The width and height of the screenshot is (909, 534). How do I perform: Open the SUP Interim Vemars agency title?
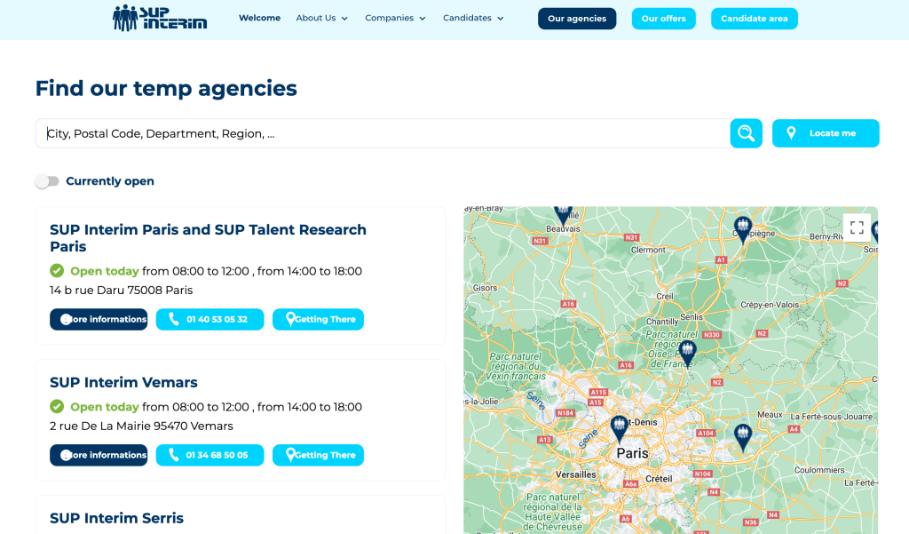[123, 382]
